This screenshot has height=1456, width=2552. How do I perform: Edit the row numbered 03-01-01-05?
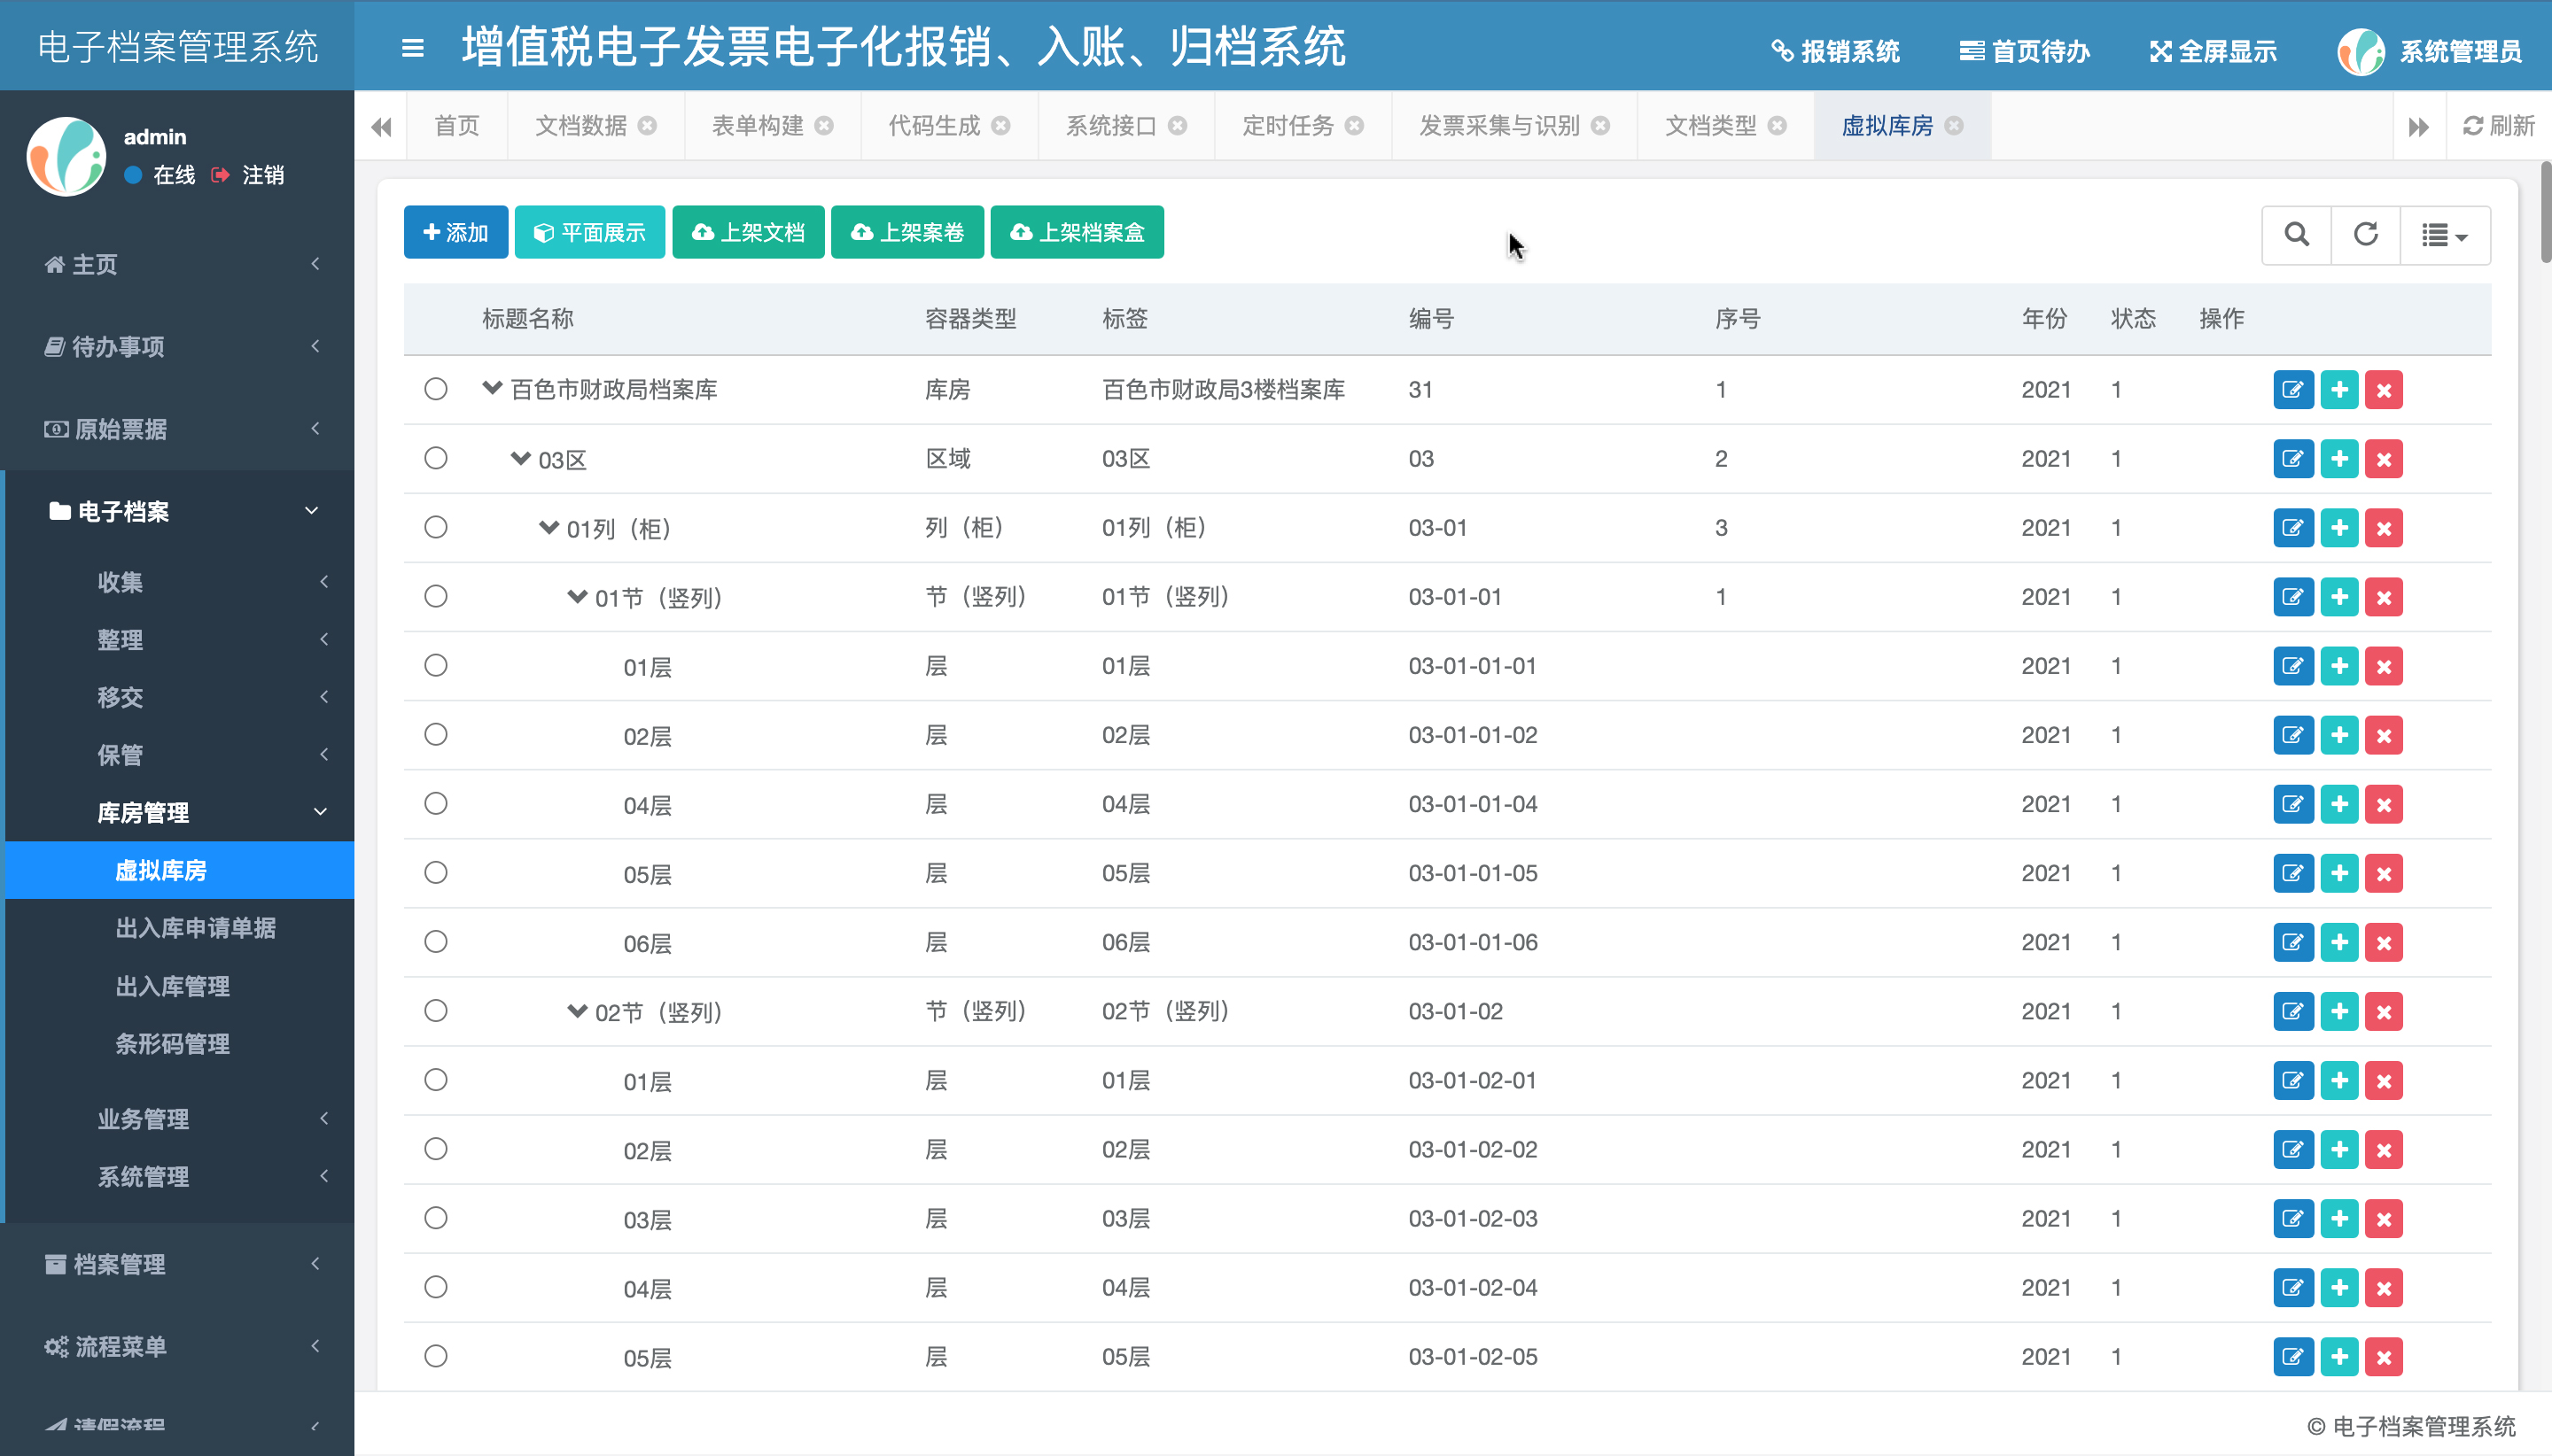coord(2293,873)
